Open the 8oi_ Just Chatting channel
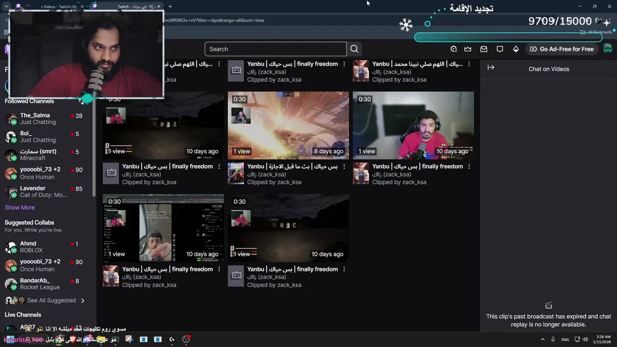Screen dimensions: 617x347 pyautogui.click(x=46, y=136)
